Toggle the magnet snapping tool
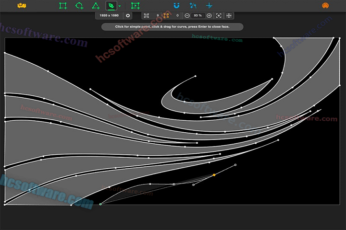Image resolution: width=346 pixels, height=230 pixels. click(176, 6)
